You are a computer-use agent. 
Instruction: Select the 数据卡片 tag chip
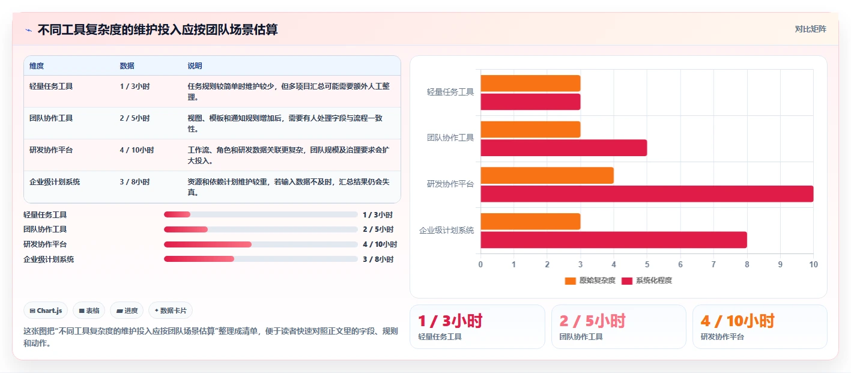pyautogui.click(x=171, y=311)
